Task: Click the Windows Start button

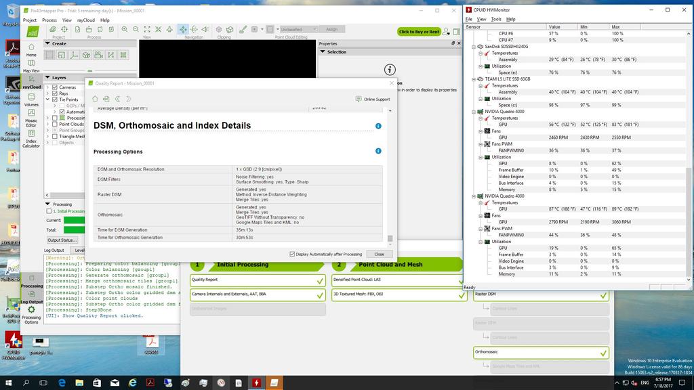Action: tap(8, 383)
